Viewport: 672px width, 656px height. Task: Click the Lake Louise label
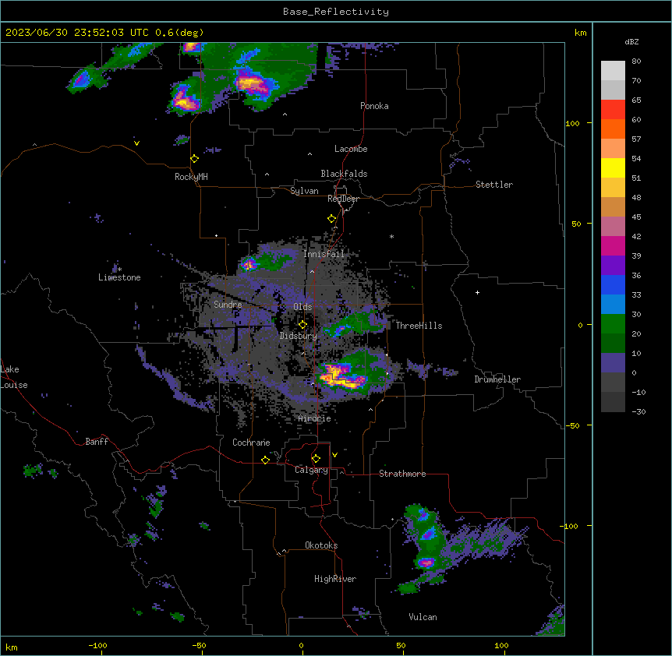(14, 377)
